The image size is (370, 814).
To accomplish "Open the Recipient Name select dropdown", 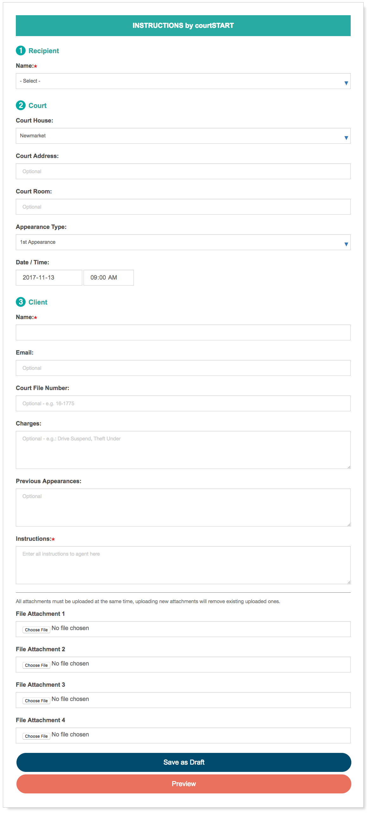I will (x=183, y=81).
